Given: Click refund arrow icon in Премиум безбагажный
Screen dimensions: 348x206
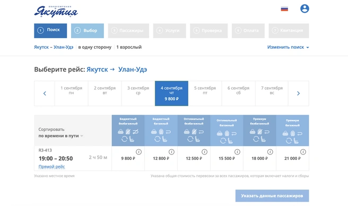Looking at the screenshot, I should (267, 132).
